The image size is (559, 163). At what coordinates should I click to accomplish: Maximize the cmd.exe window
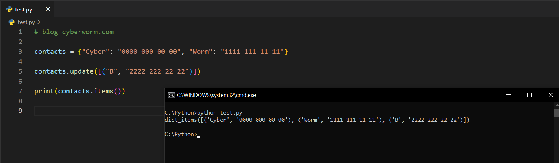[x=529, y=95]
